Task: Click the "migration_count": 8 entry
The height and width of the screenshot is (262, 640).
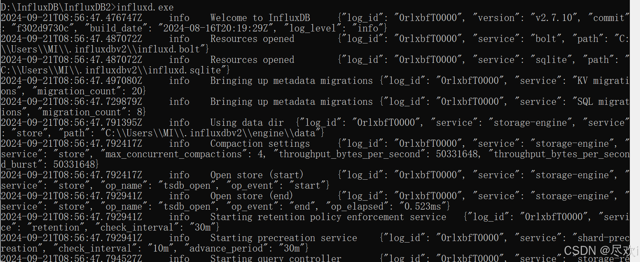Action: [x=90, y=112]
